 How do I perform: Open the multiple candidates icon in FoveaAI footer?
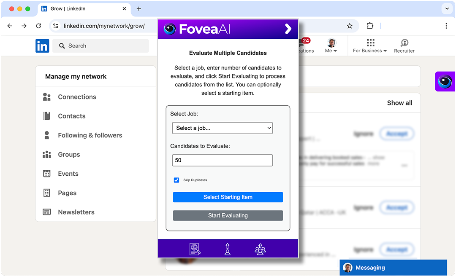coord(260,249)
